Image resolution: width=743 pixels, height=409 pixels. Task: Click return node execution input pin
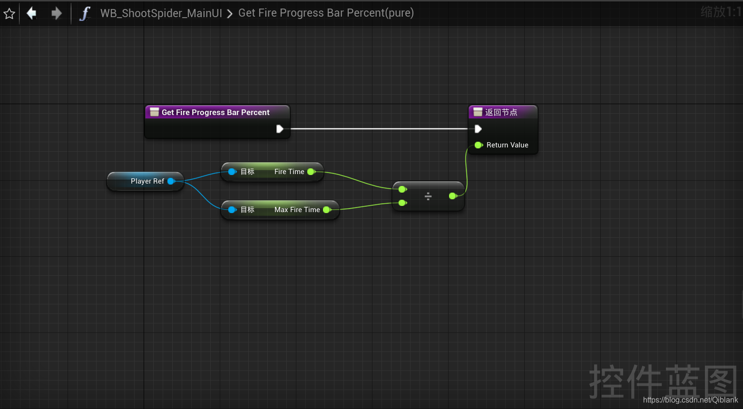(x=478, y=129)
